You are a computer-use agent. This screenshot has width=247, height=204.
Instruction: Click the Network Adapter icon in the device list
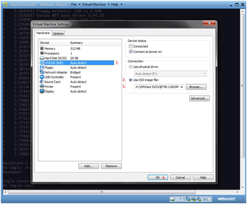(42, 72)
